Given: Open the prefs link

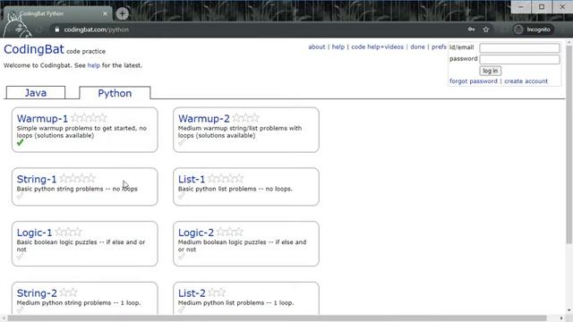Looking at the screenshot, I should coord(439,47).
